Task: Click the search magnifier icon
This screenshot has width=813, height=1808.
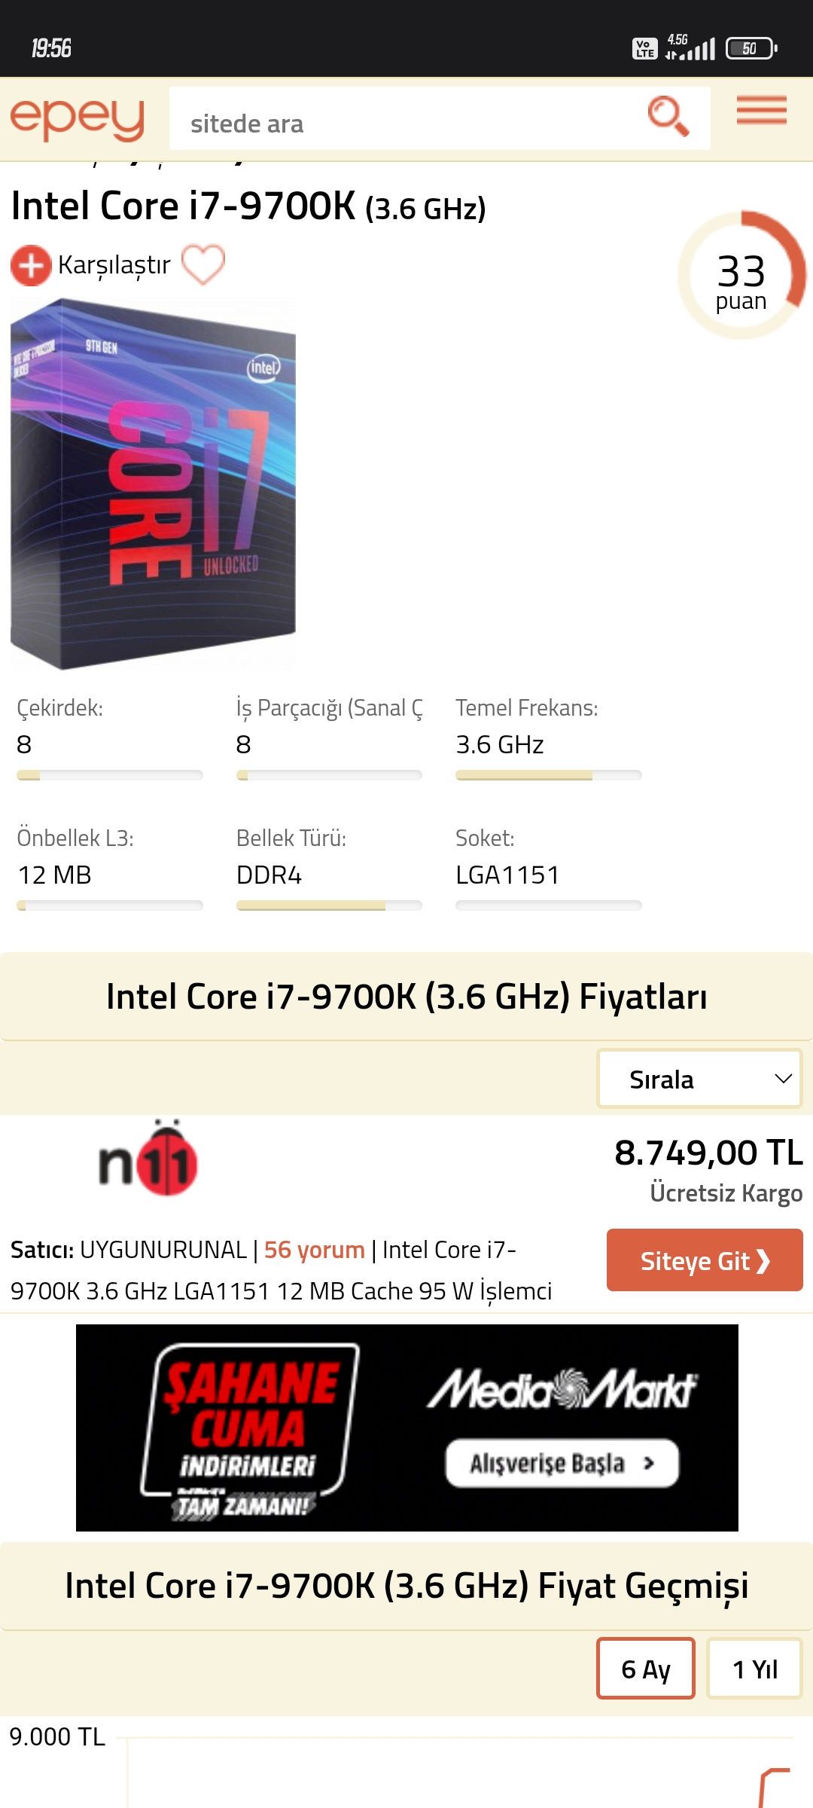Action: point(668,117)
